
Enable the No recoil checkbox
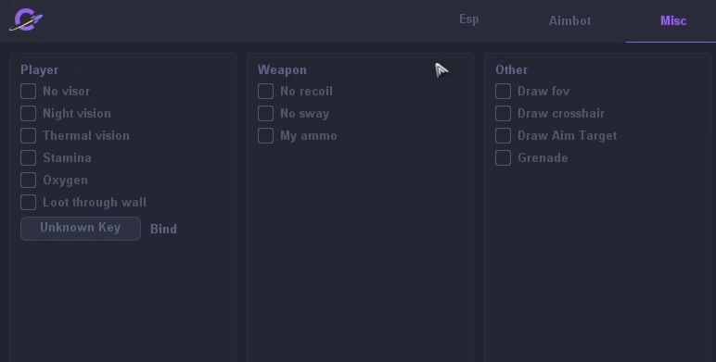pyautogui.click(x=266, y=91)
